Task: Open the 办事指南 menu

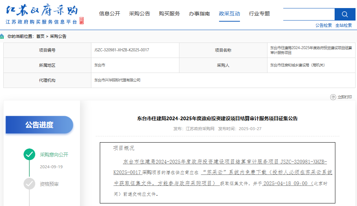Action: (x=200, y=14)
